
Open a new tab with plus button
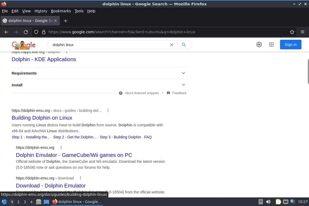(x=66, y=21)
